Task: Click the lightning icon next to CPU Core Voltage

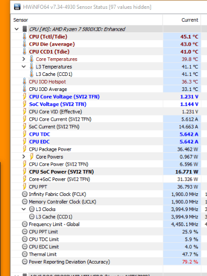Action: click(25, 97)
